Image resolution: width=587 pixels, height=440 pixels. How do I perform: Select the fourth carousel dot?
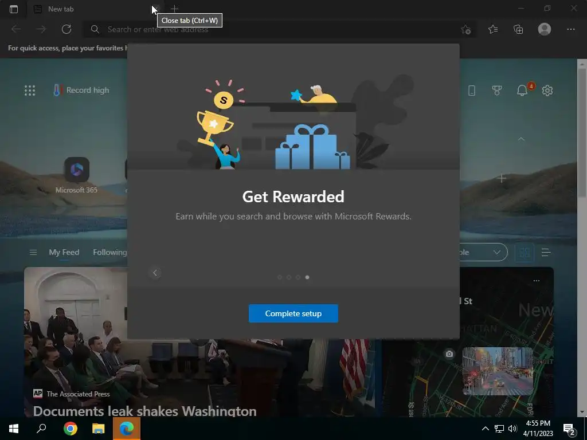coord(307,277)
